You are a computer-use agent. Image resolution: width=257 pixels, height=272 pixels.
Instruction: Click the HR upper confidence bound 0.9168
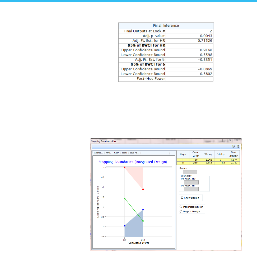189,50
